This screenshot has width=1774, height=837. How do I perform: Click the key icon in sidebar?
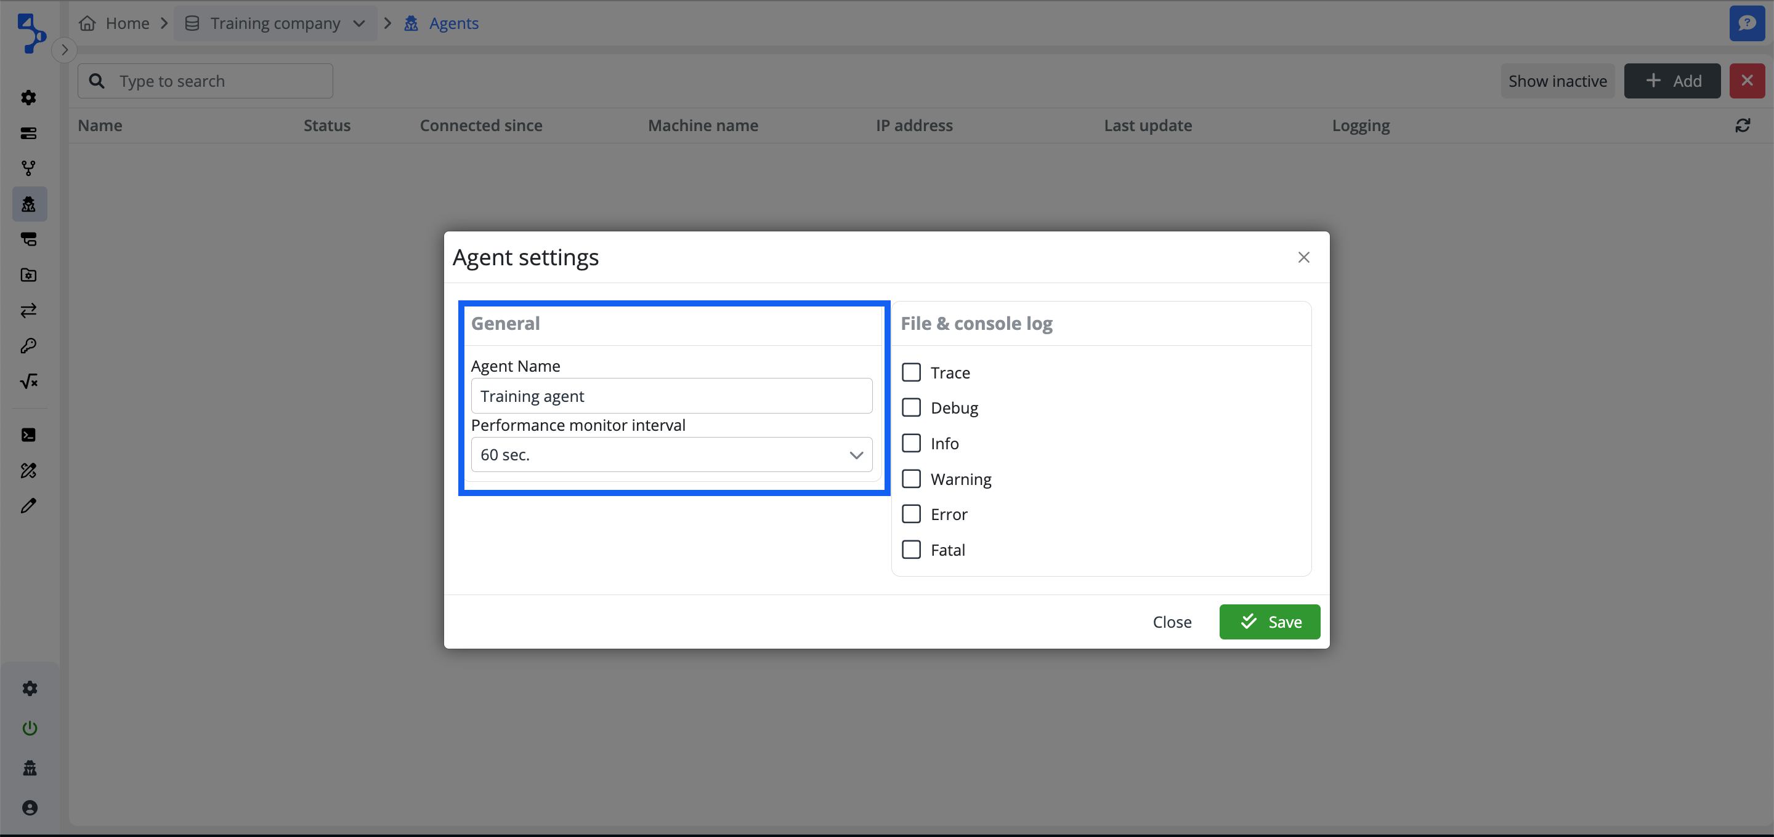tap(29, 345)
